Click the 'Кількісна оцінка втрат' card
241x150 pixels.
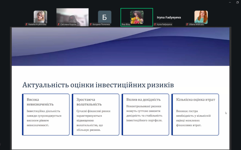tap(195, 115)
